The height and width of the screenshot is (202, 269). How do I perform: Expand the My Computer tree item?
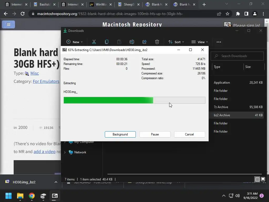point(65,142)
